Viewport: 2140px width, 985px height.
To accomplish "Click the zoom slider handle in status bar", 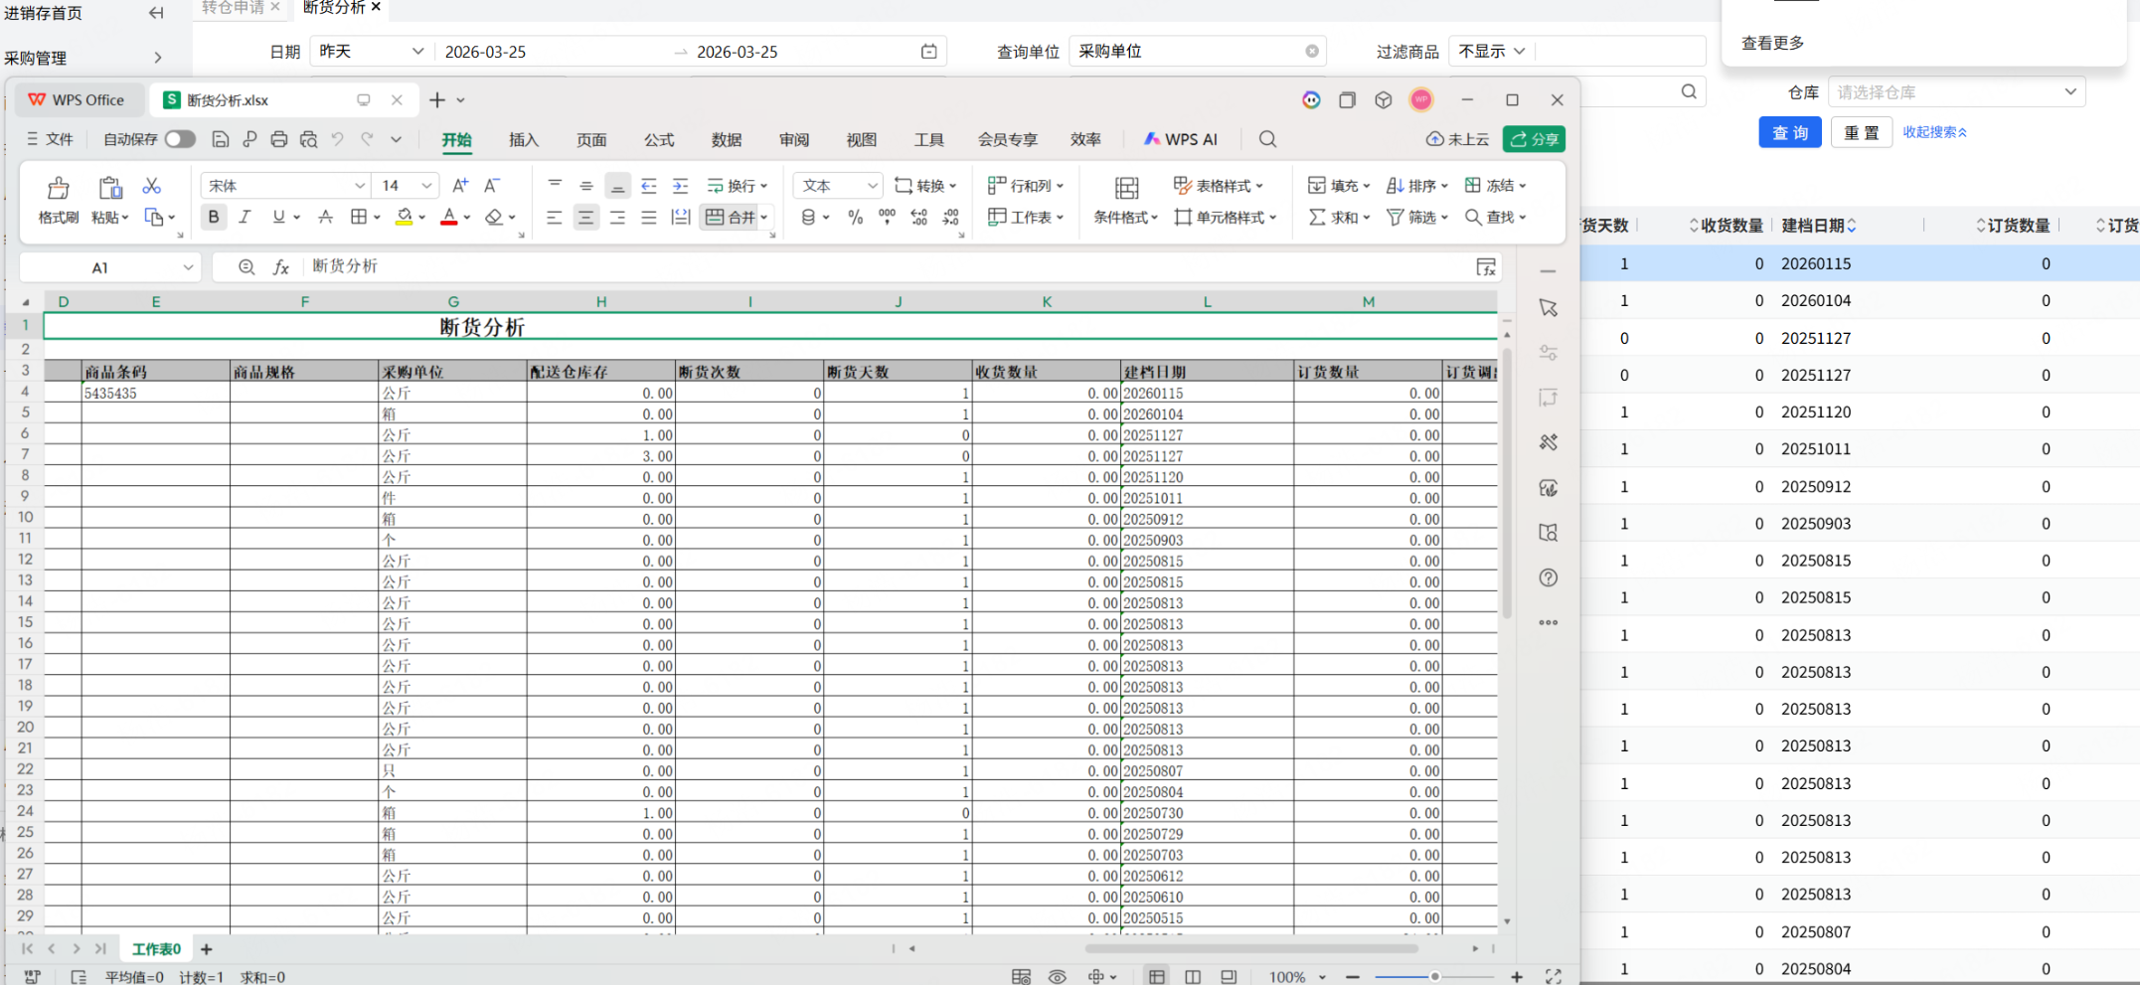I will click(1434, 977).
